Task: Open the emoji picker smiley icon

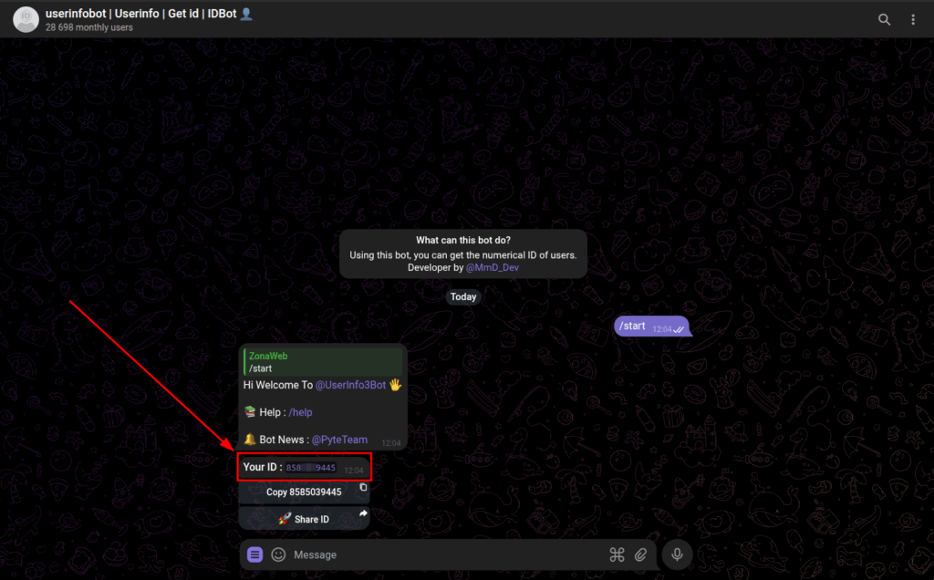Action: [x=278, y=554]
